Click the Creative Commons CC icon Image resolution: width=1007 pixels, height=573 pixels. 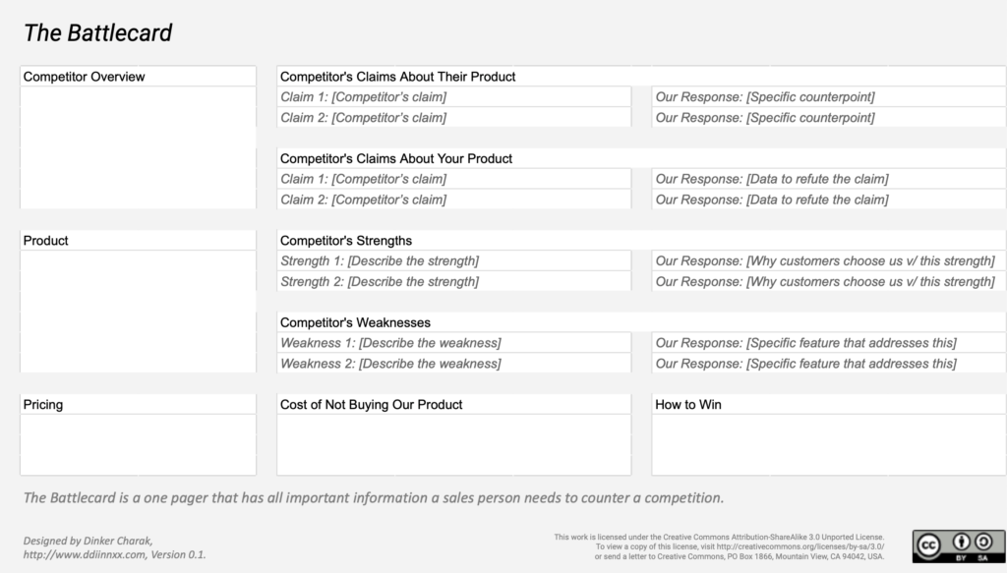(x=928, y=545)
